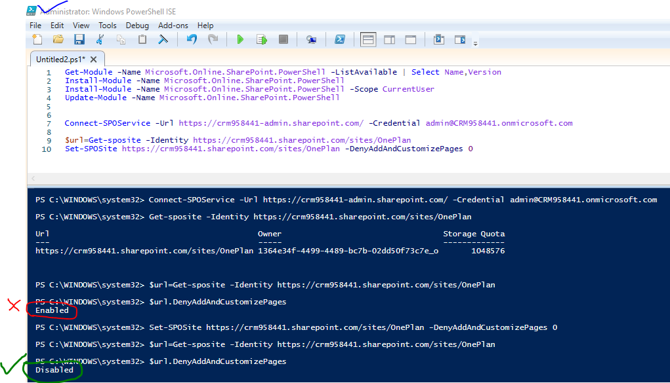Image resolution: width=670 pixels, height=383 pixels.
Task: Click the Connect-SPOService command in the console
Action: (x=192, y=200)
